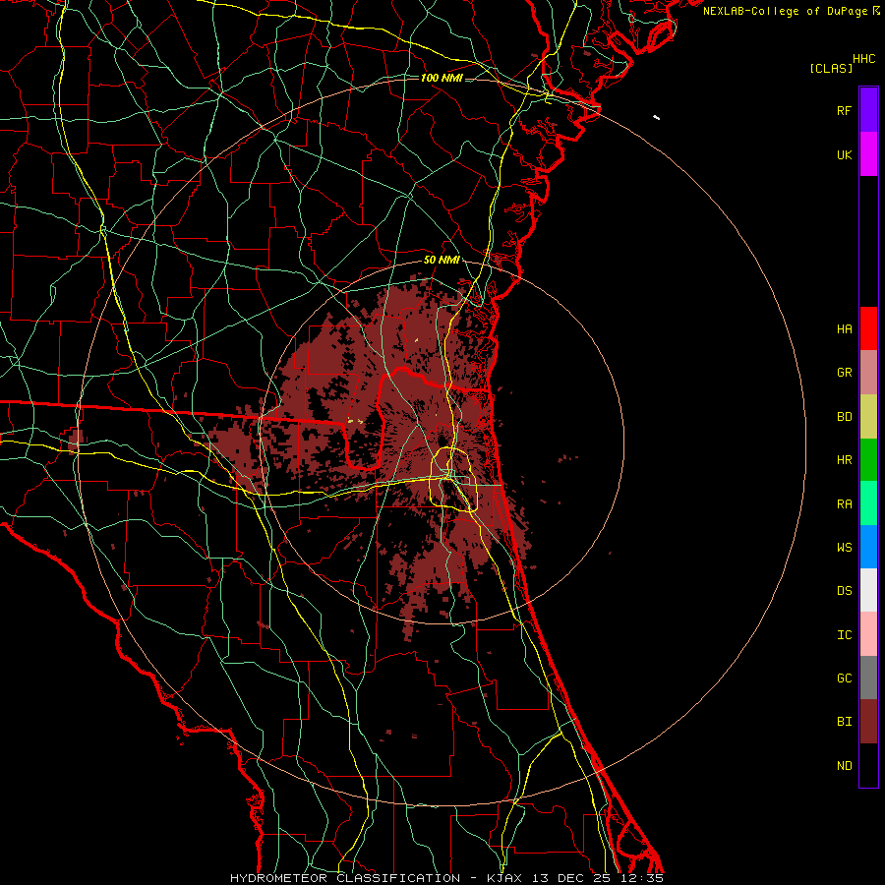
Task: Click the BI legend label
Action: pos(845,722)
